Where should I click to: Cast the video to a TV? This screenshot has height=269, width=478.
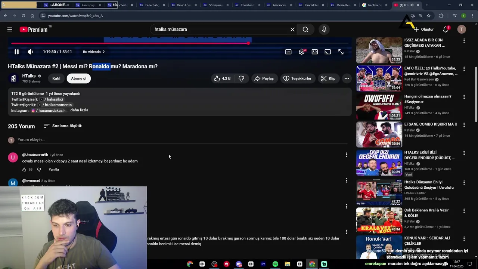coord(328,52)
